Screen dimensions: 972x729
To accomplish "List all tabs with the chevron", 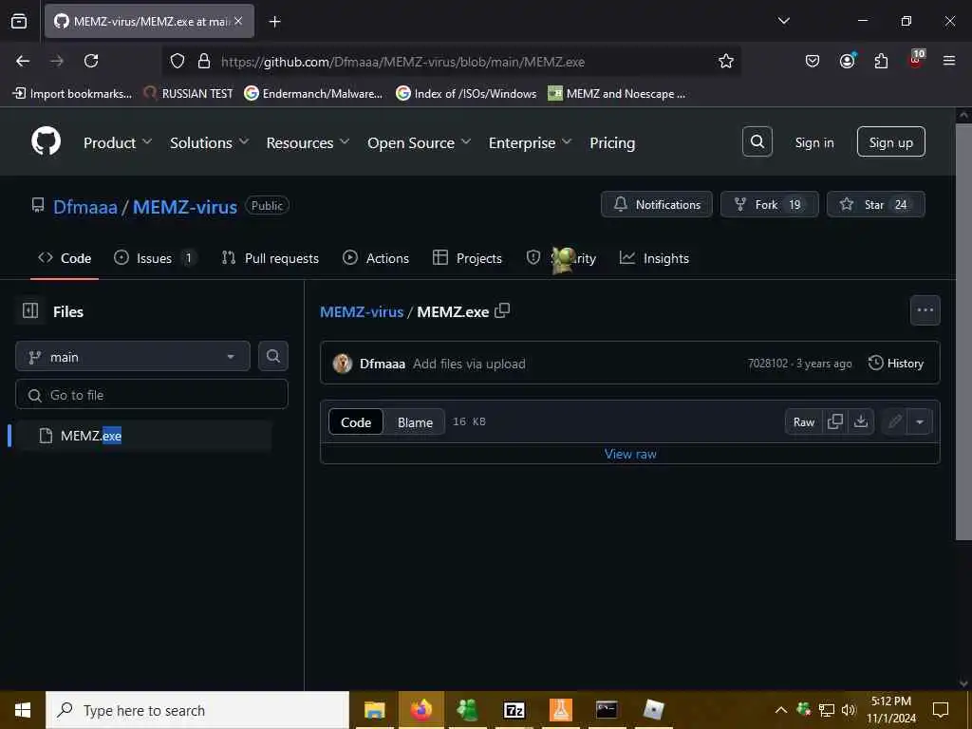I will click(783, 21).
